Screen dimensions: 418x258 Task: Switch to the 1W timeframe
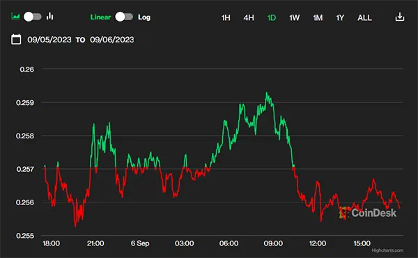294,18
